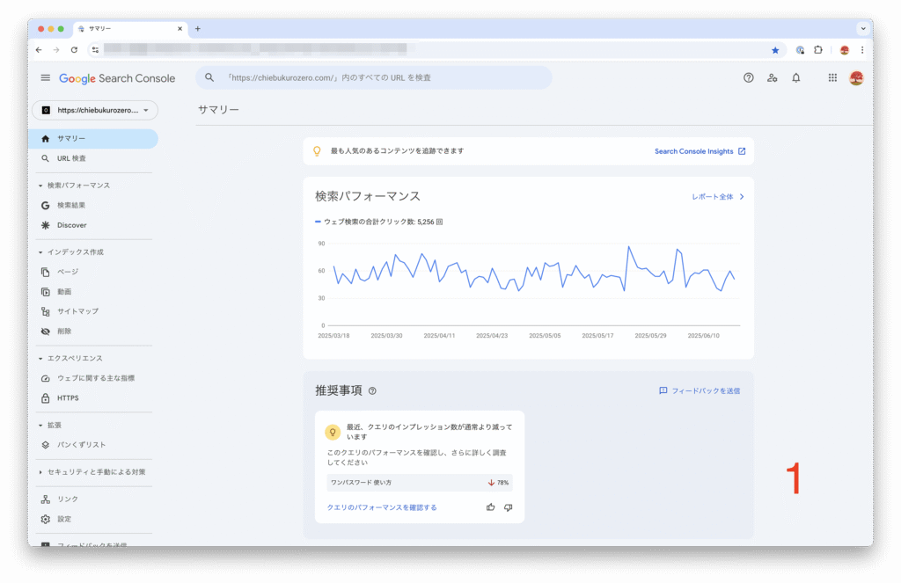Screen dimensions: 901x583
Task: Open ウェブに関する主な指標 report
Action: [x=93, y=378]
